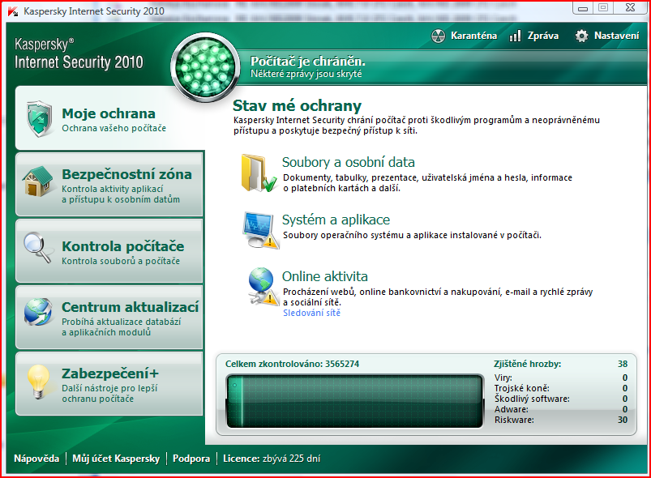Click the Škodlivý software row
Viewport: 651px width, 478px height.
tap(560, 399)
